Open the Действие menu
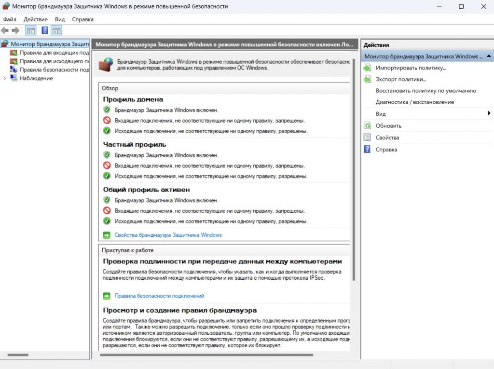The height and width of the screenshot is (369, 494). [35, 19]
